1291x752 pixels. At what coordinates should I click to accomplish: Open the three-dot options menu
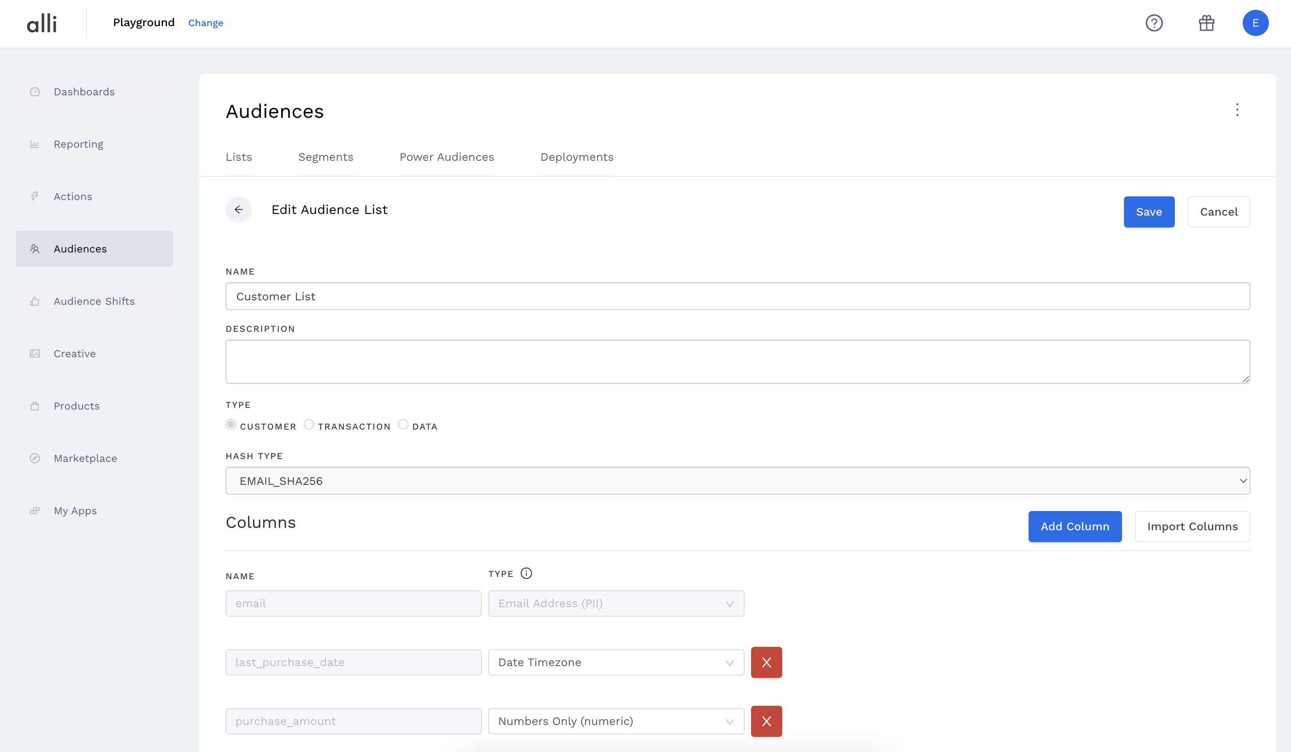1237,110
